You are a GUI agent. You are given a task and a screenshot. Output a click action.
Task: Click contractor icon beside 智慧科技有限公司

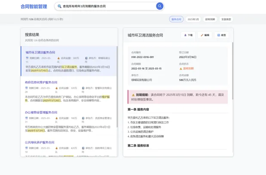(83, 88)
